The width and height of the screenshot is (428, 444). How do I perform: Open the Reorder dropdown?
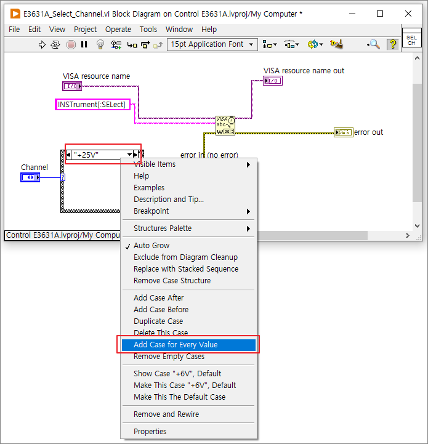(315, 44)
